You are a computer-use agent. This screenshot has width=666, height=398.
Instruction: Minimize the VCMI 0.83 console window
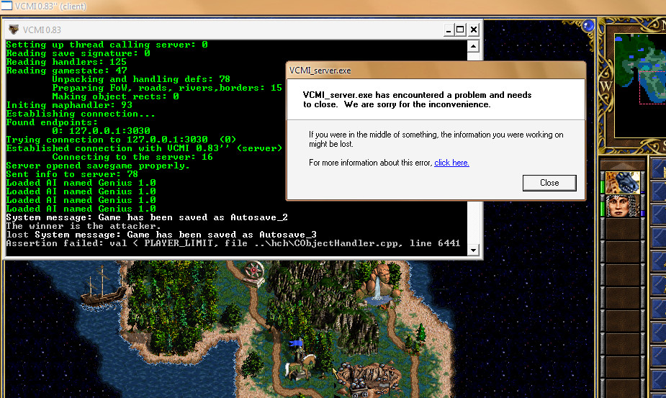[x=449, y=30]
